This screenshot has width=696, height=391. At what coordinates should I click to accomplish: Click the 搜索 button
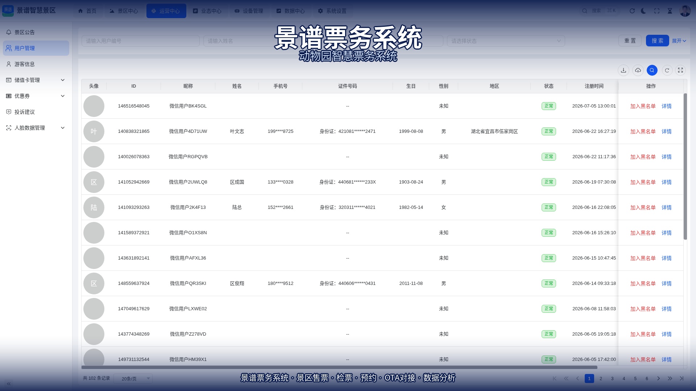tap(657, 41)
